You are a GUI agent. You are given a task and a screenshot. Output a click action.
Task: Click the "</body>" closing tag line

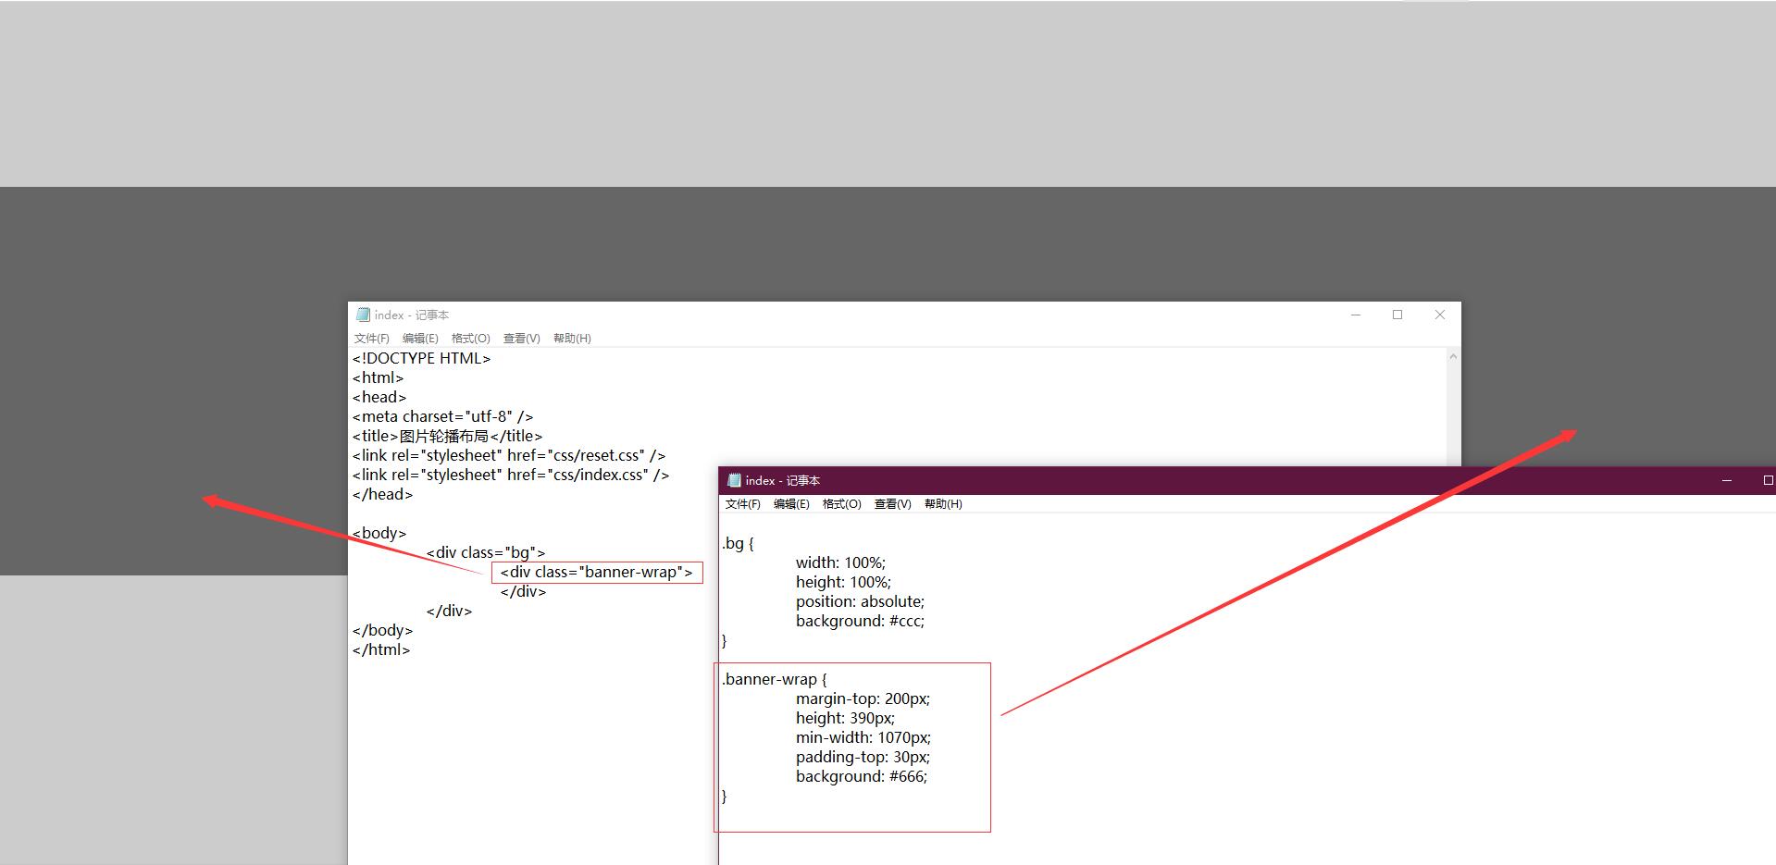[383, 630]
